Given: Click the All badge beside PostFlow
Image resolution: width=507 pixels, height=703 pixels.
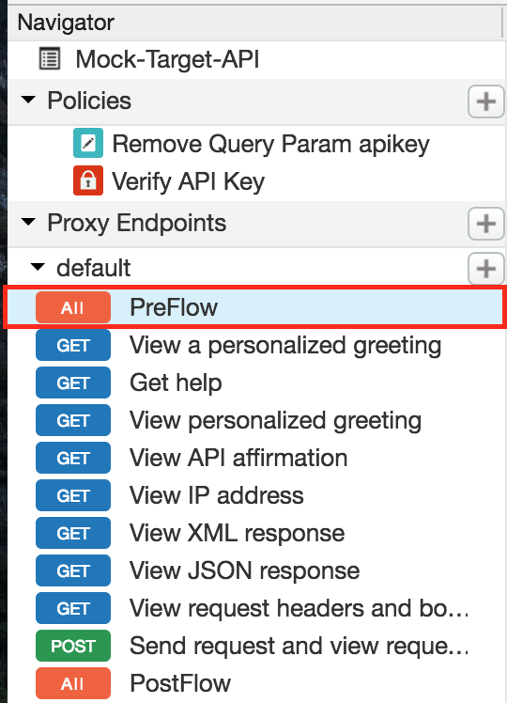Looking at the screenshot, I should tap(73, 683).
